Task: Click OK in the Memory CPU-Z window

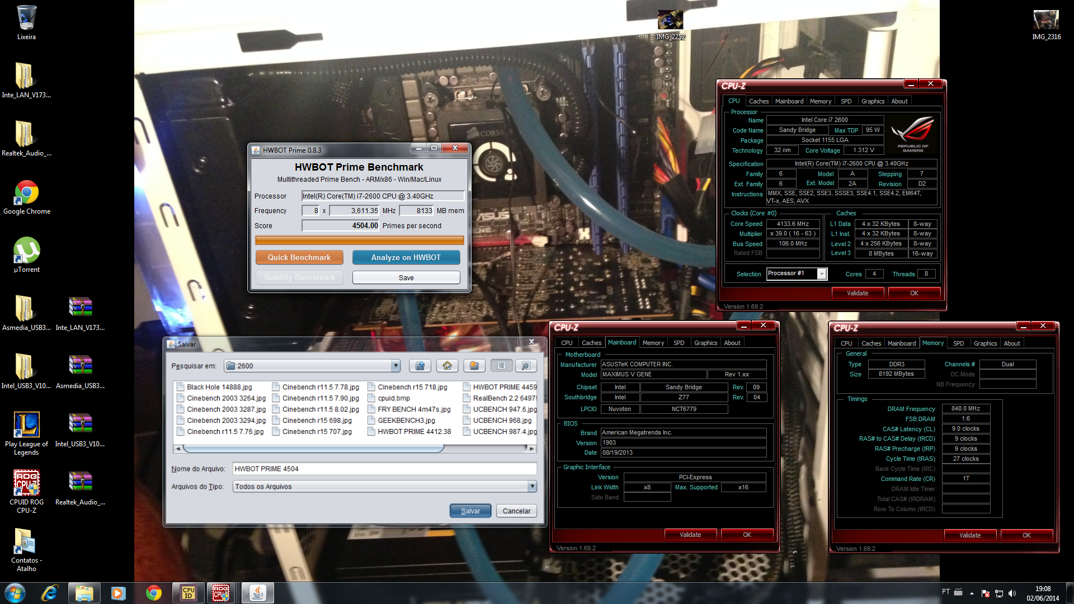Action: (x=1026, y=535)
